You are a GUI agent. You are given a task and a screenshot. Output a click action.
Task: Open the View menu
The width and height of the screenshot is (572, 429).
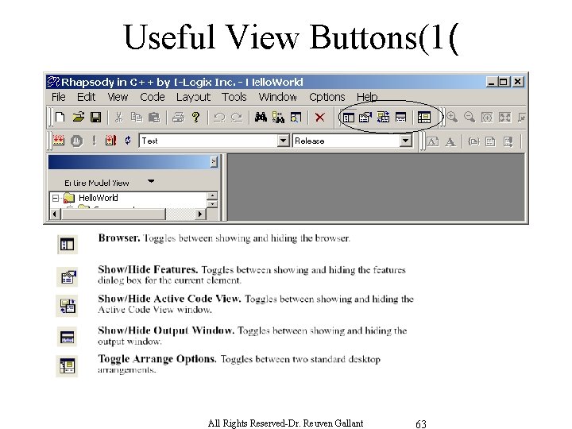coord(118,97)
